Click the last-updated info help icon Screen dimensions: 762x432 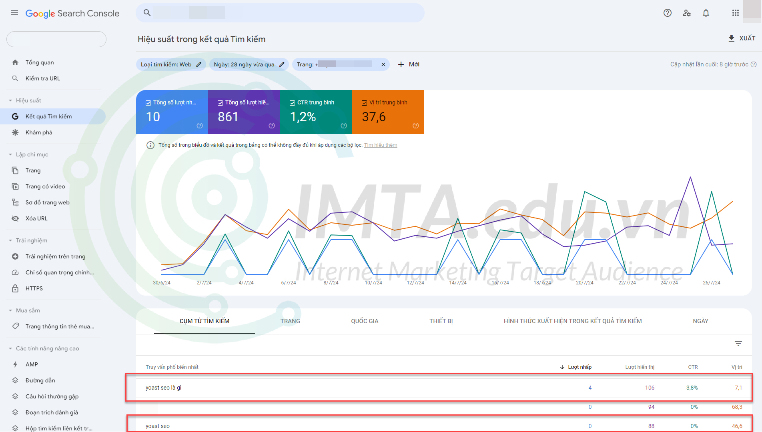pos(754,64)
